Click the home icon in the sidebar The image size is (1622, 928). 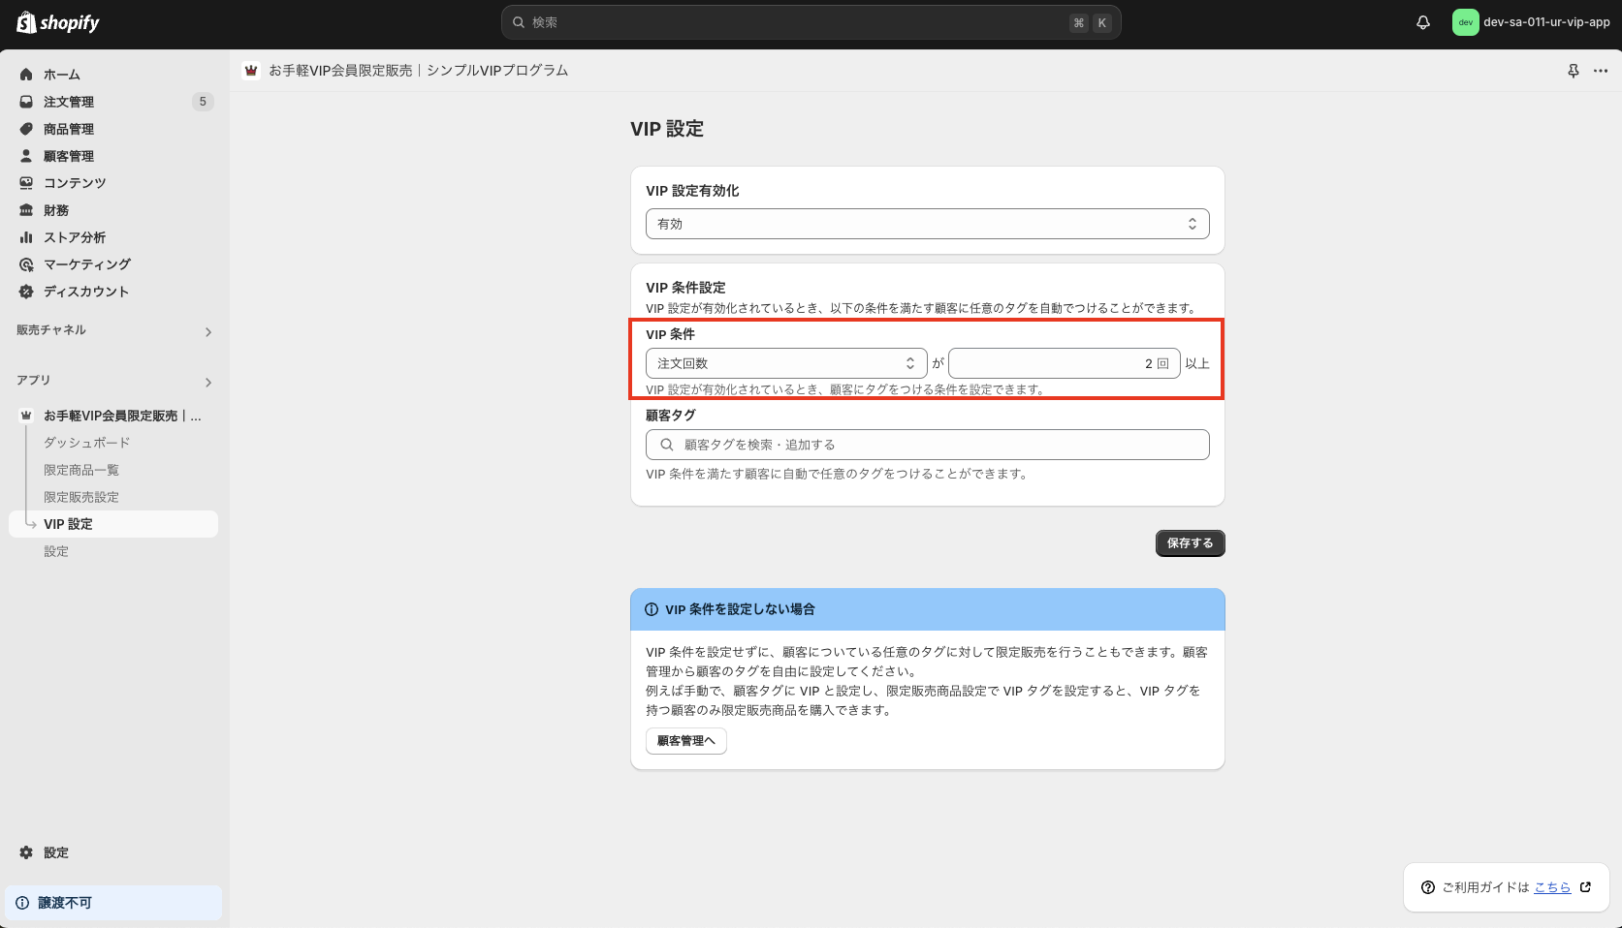pos(26,75)
